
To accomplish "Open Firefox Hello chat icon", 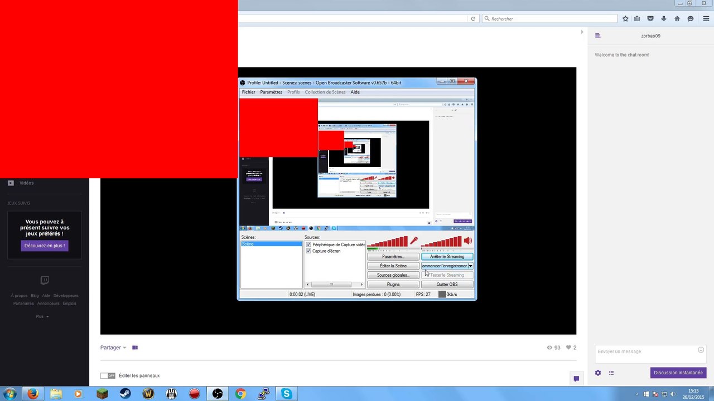I will 691,18.
